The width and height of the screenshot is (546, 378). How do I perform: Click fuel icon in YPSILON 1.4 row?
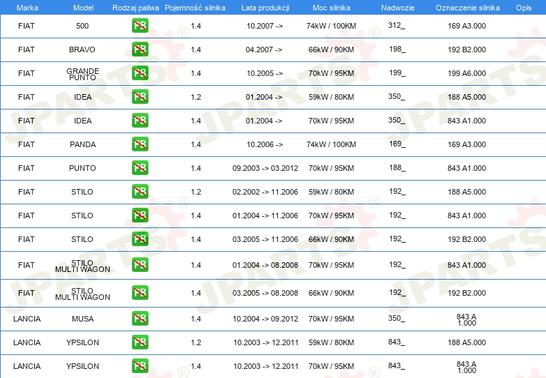pyautogui.click(x=140, y=366)
